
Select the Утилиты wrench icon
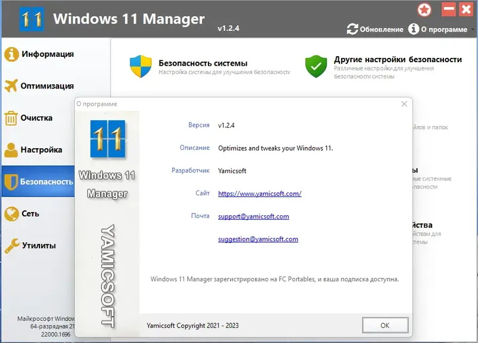coord(12,246)
